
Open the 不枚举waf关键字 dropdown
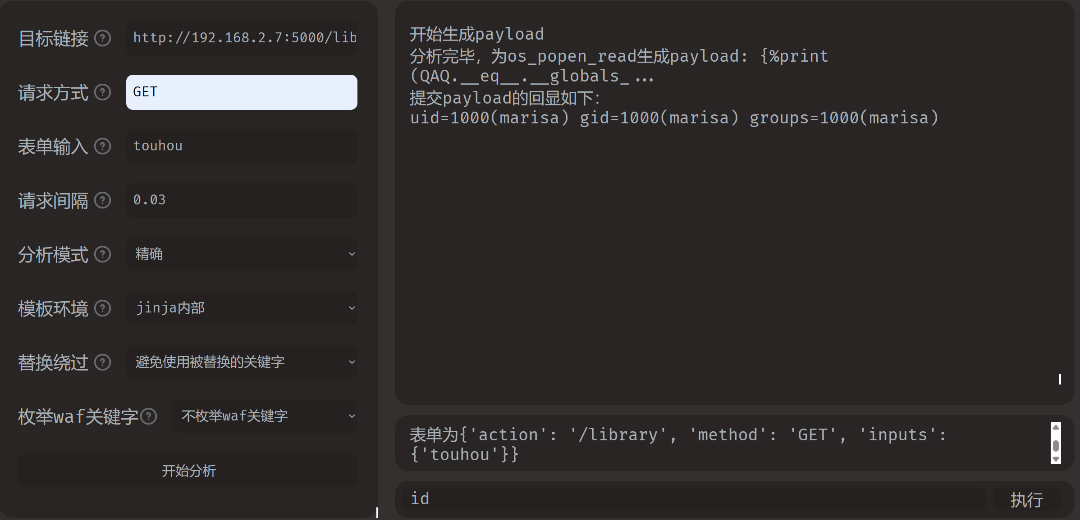(265, 416)
